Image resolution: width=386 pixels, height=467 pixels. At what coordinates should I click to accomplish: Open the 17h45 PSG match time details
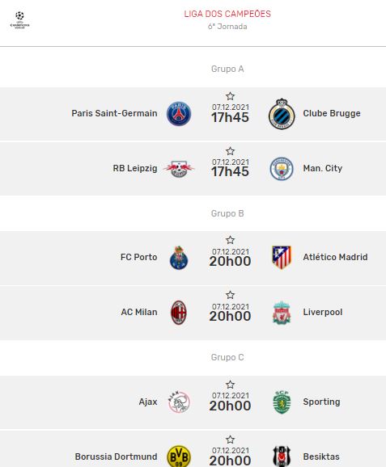point(230,117)
